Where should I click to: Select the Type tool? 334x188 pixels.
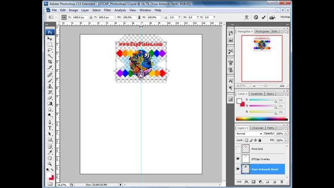click(x=50, y=128)
